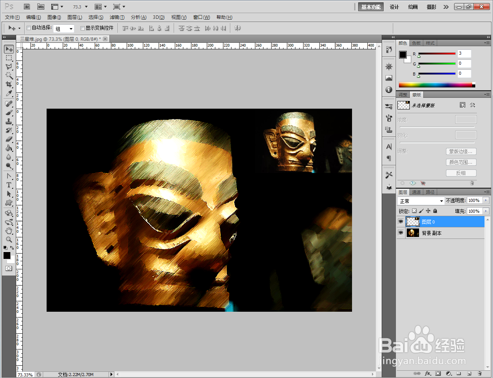
Task: Open the 滤镜(T) menu
Action: pos(117,17)
